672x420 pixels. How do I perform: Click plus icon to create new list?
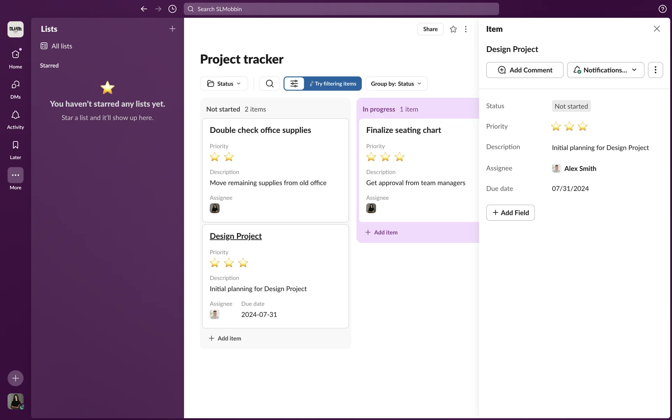pyautogui.click(x=172, y=29)
